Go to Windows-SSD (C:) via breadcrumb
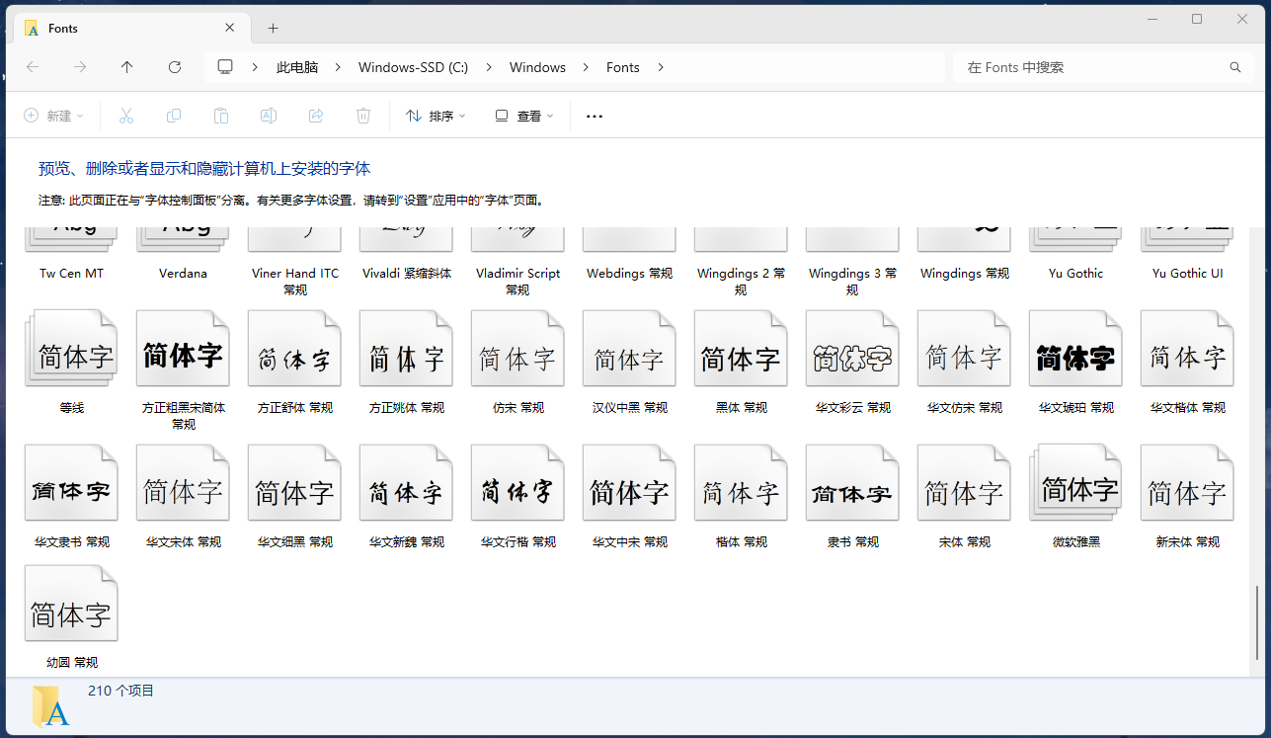Image resolution: width=1271 pixels, height=738 pixels. 413,67
